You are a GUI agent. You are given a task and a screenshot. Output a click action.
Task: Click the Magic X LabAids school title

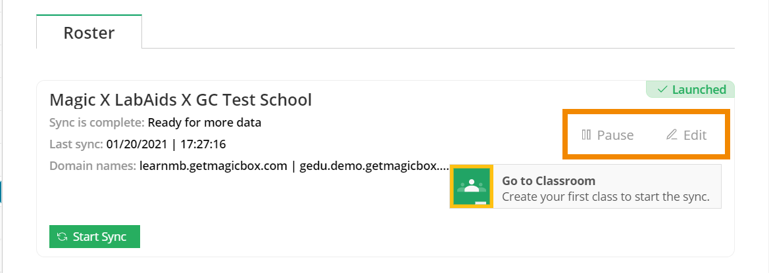180,100
